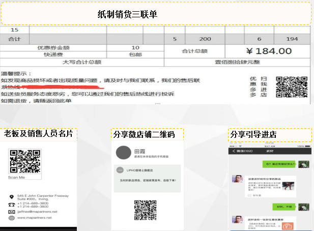Viewport: 314px width, 231px height.
Task: Click the QR code under the LIPHO store card
Action: 145,210
